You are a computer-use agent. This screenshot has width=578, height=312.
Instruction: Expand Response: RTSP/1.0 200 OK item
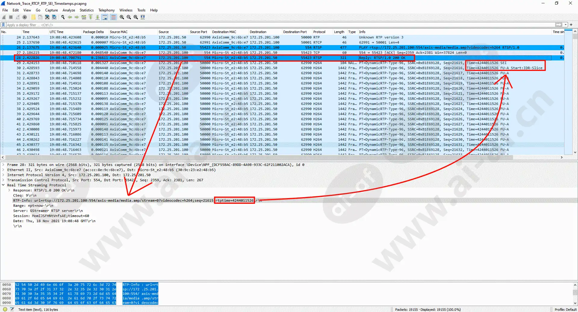[9, 190]
